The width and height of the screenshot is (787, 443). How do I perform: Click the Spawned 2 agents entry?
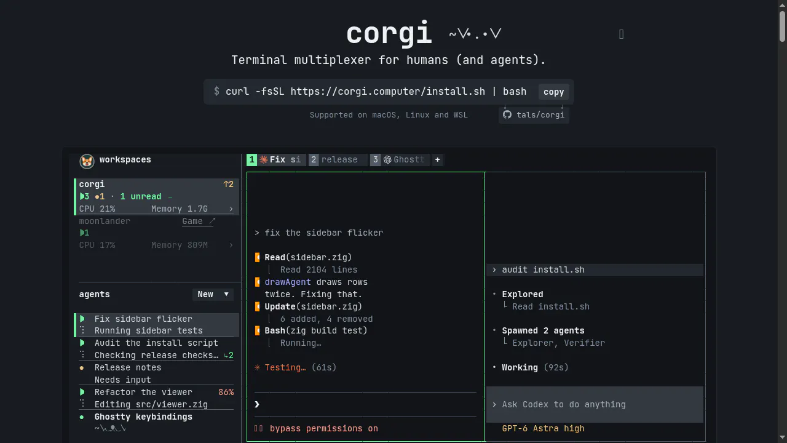(543, 330)
